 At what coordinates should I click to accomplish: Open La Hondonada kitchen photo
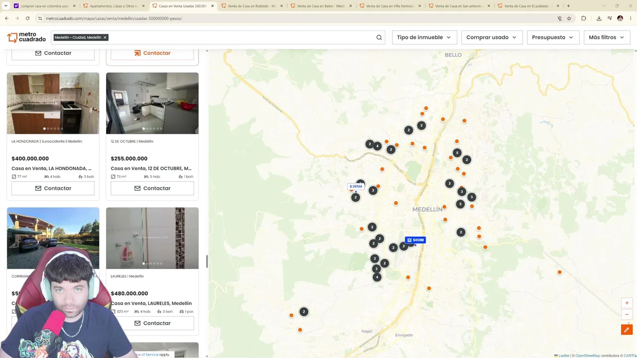point(53,103)
